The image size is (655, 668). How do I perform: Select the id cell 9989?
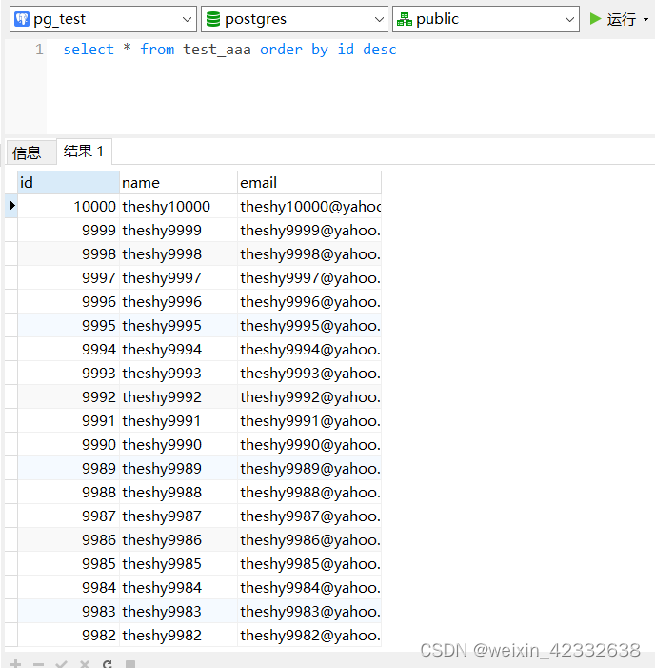tap(69, 468)
